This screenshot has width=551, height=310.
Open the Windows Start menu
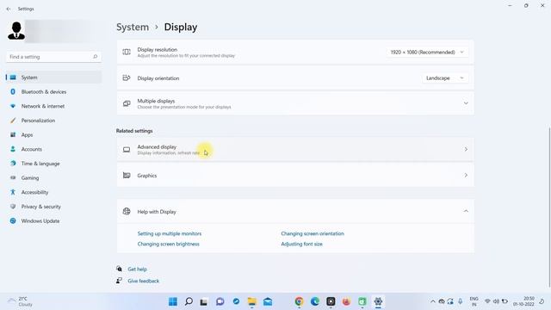pyautogui.click(x=173, y=301)
